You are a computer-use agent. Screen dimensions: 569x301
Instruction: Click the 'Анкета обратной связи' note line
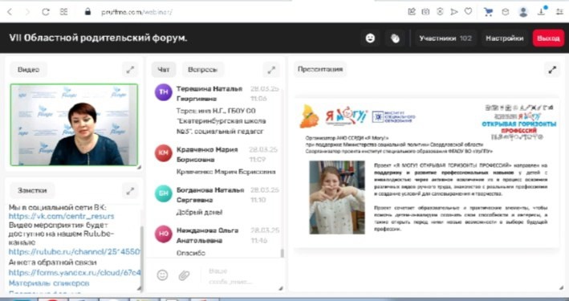click(x=53, y=262)
